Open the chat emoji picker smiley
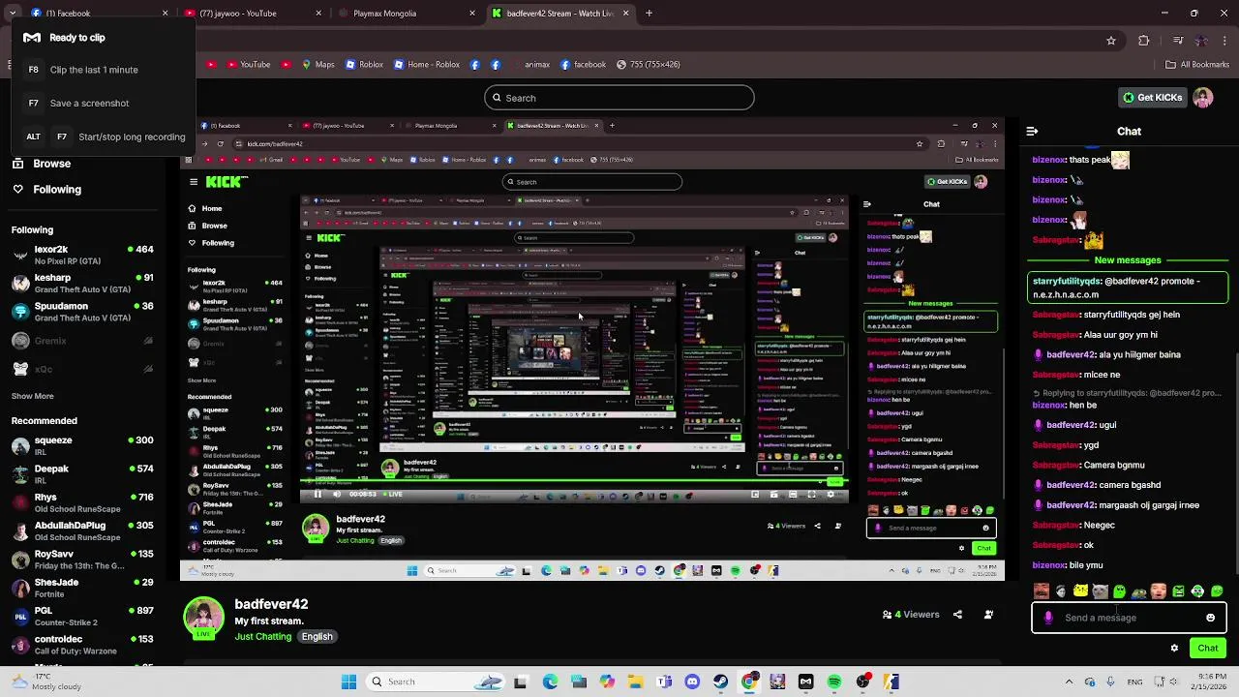1239x697 pixels. [1210, 618]
